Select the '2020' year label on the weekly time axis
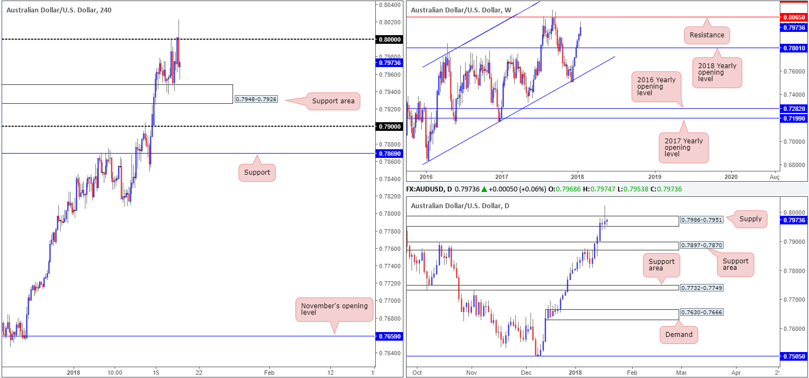 (731, 176)
